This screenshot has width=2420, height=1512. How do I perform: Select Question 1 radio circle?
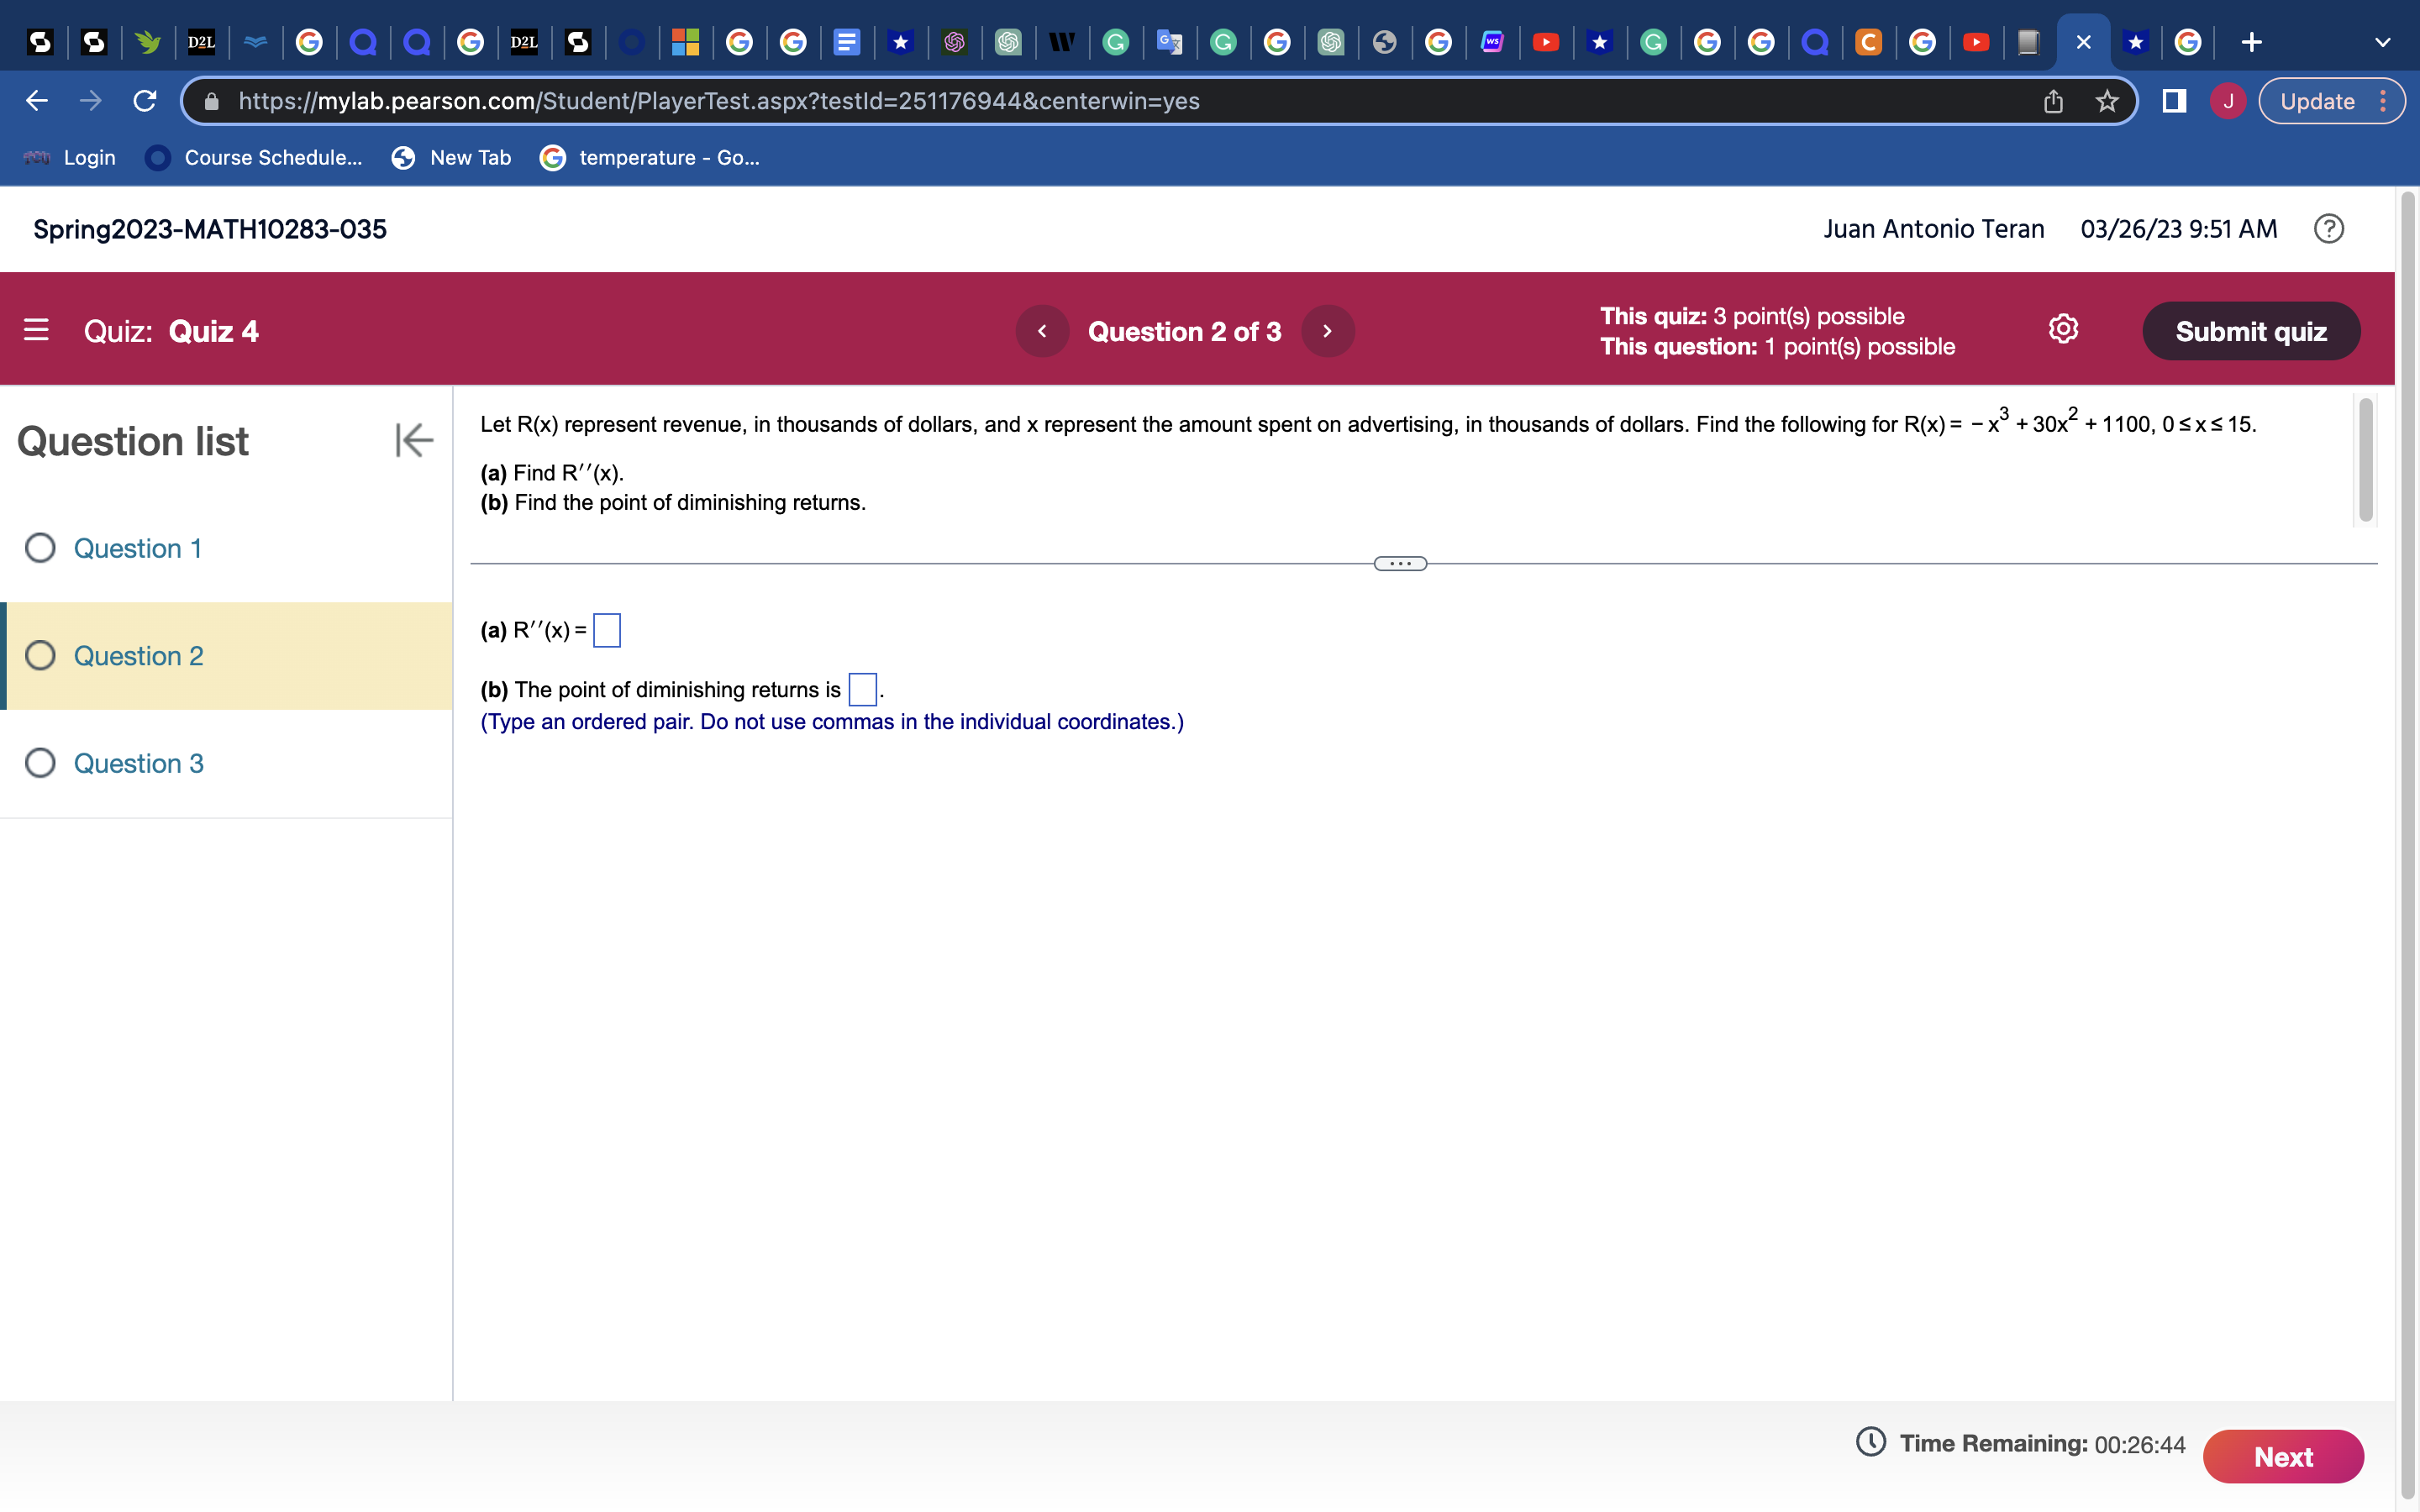[40, 548]
